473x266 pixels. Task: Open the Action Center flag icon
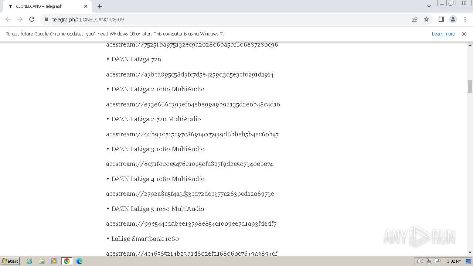tap(438, 261)
